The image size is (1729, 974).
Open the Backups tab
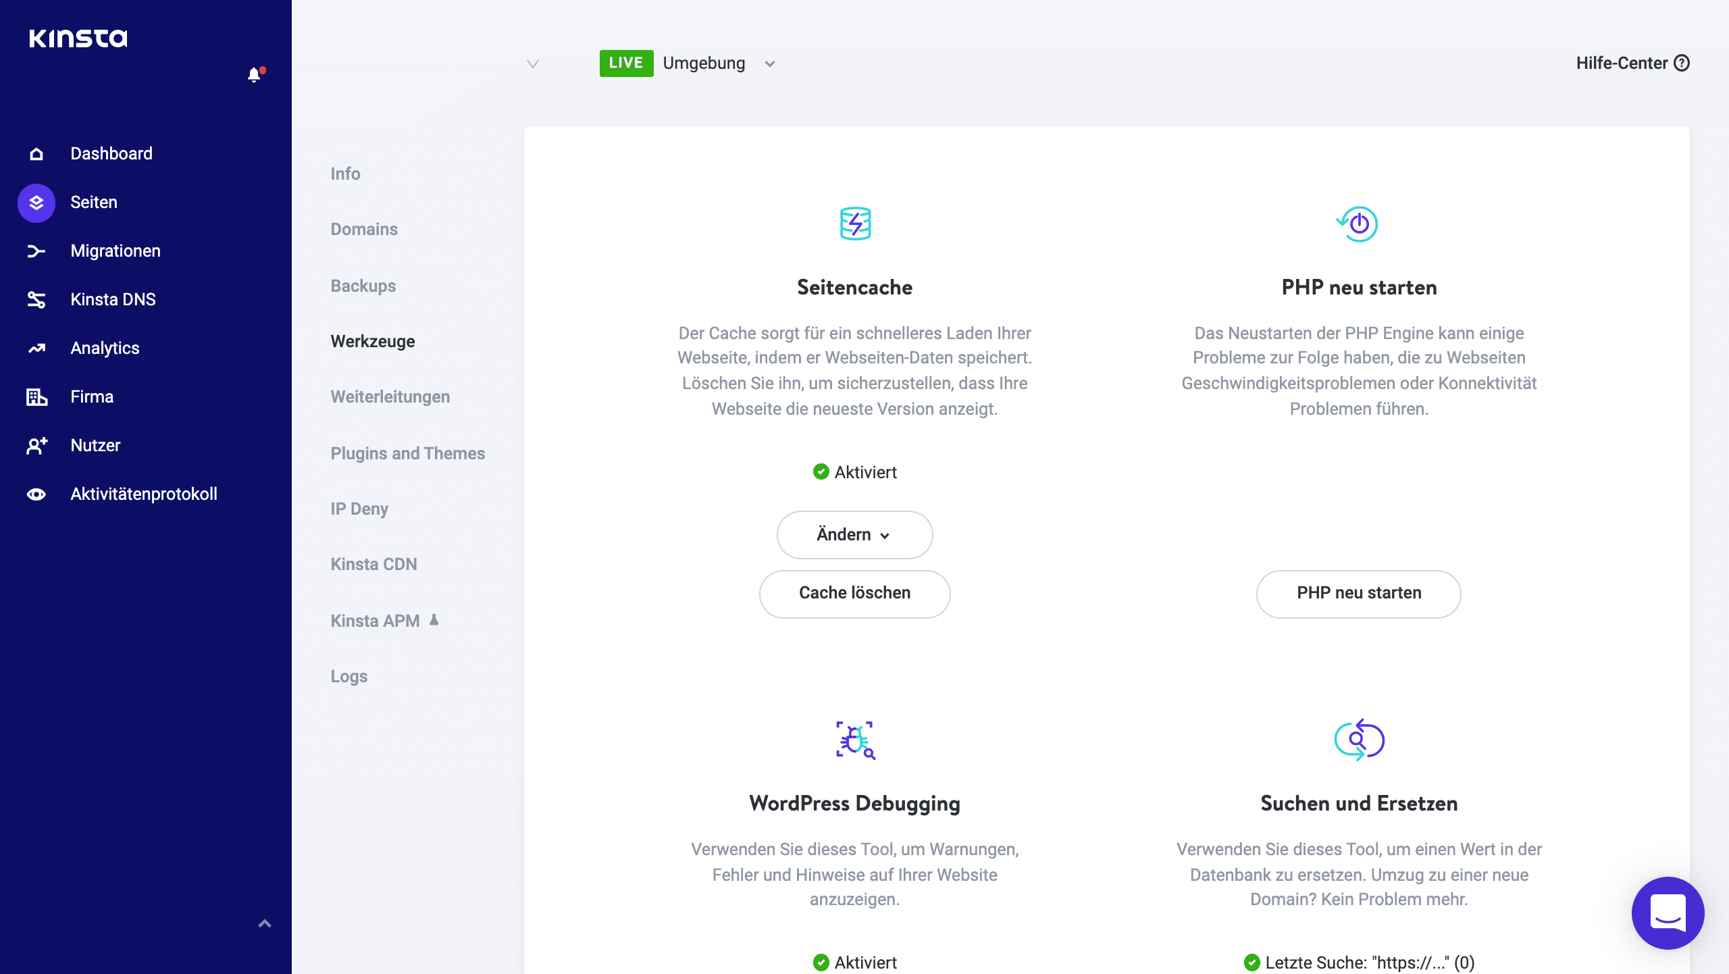click(363, 286)
